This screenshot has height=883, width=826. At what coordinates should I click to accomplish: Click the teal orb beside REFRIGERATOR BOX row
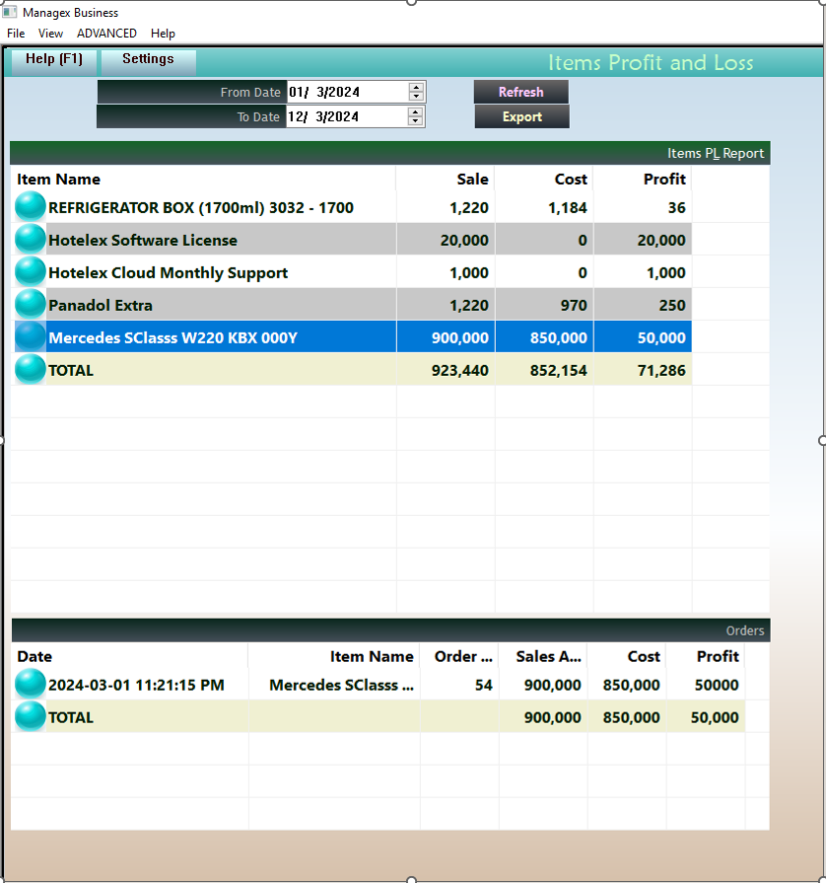pos(31,207)
